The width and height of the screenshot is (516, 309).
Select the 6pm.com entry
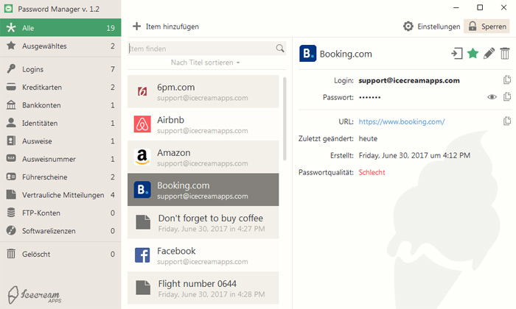click(203, 92)
